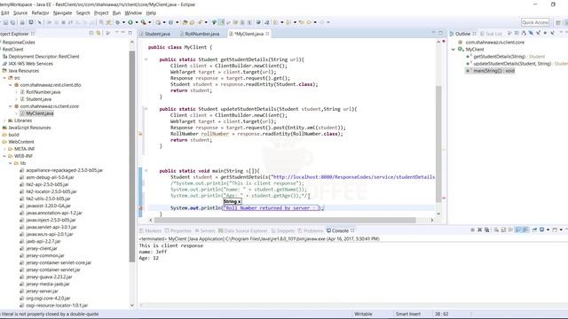Open the Problems tab

pyautogui.click(x=311, y=230)
